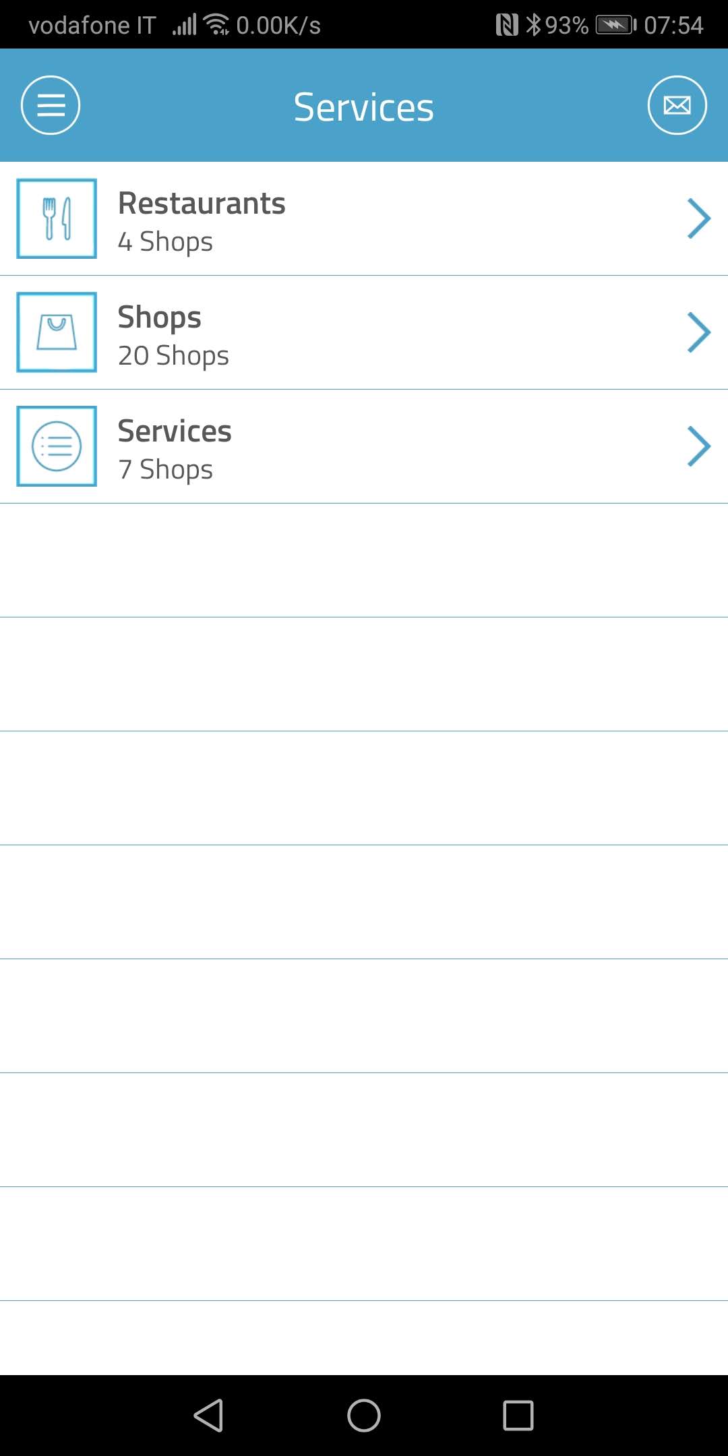Expand Services row with its chevron
Viewport: 728px width, 1456px height.
coord(699,446)
